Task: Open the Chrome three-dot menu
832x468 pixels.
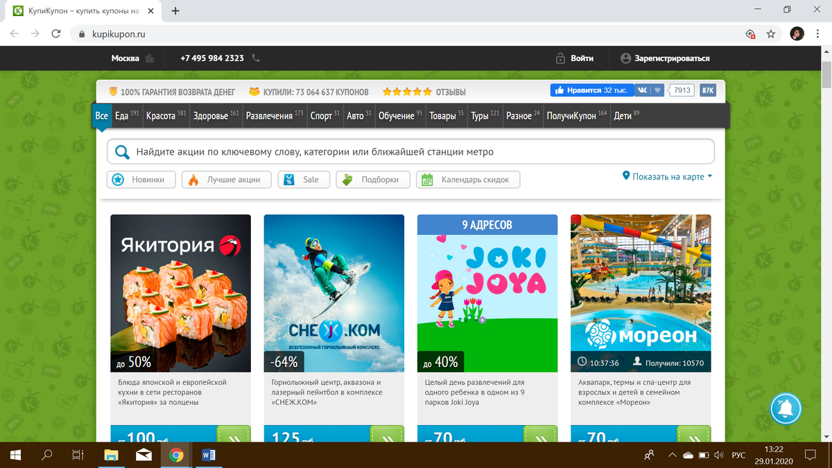Action: [x=819, y=33]
